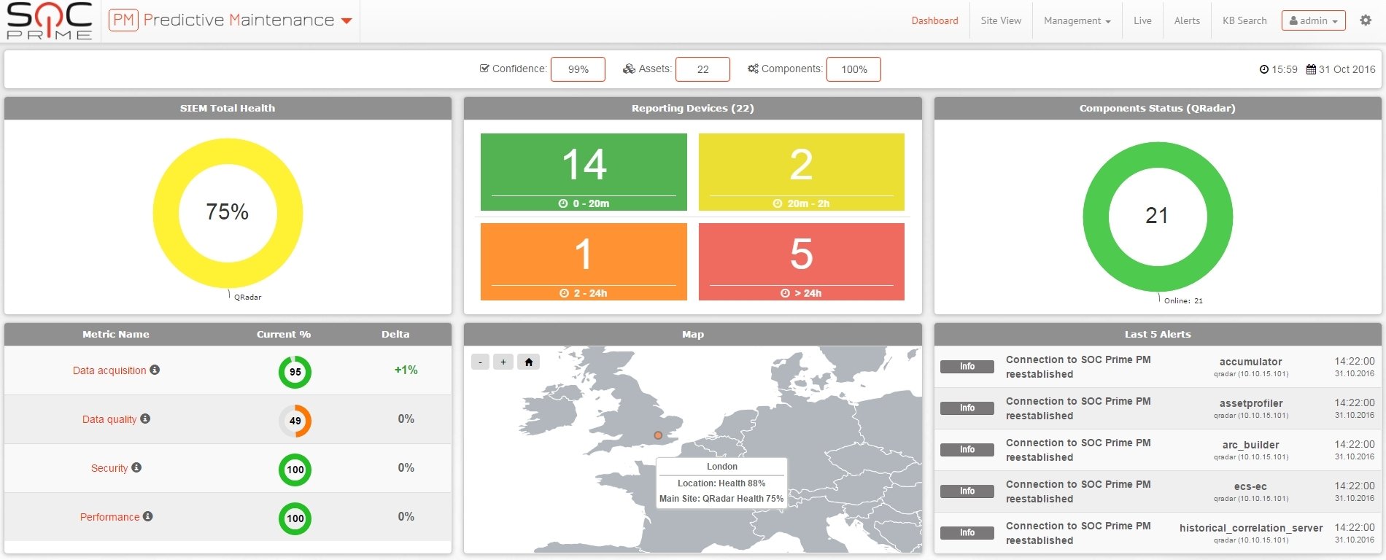The image size is (1386, 560).
Task: Open the Performance metric link
Action: pos(109,517)
